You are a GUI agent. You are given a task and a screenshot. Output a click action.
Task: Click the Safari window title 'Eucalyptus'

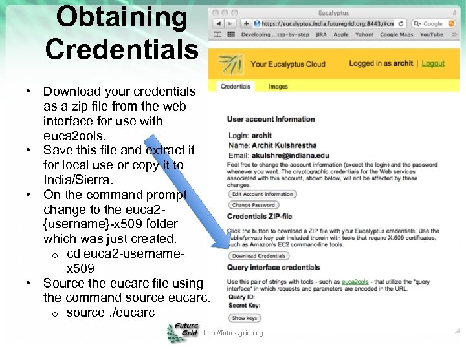pos(333,13)
